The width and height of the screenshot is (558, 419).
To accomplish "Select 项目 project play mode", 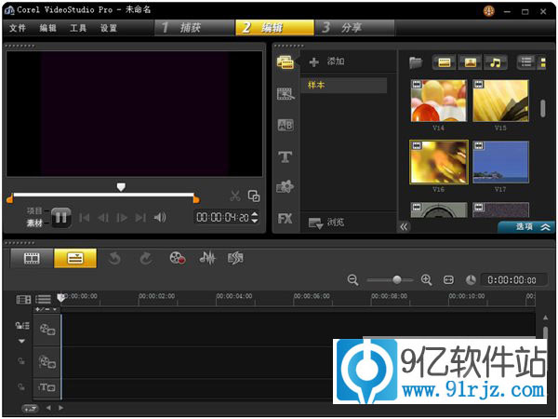I will tap(34, 211).
